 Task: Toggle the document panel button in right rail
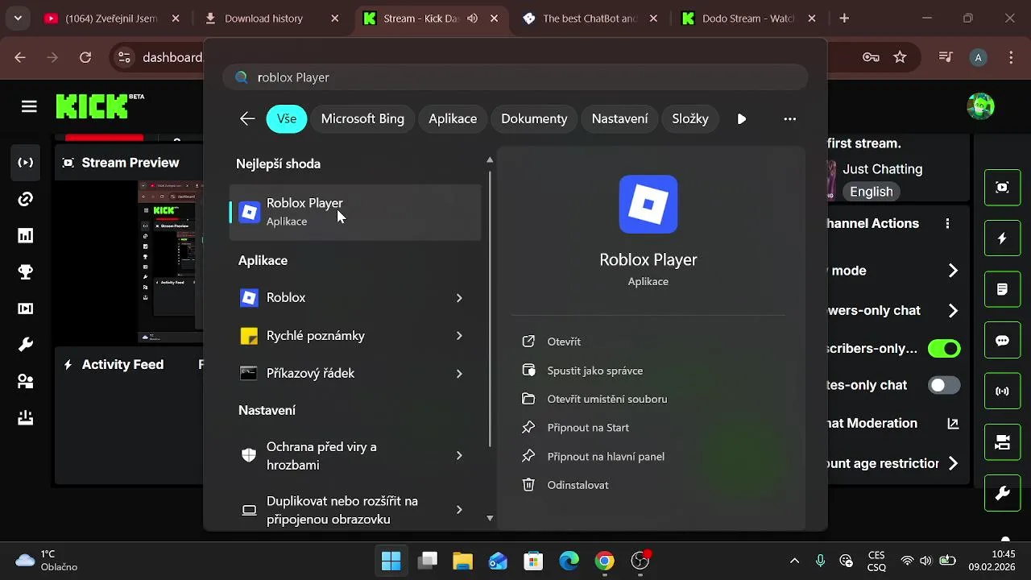tap(1002, 289)
